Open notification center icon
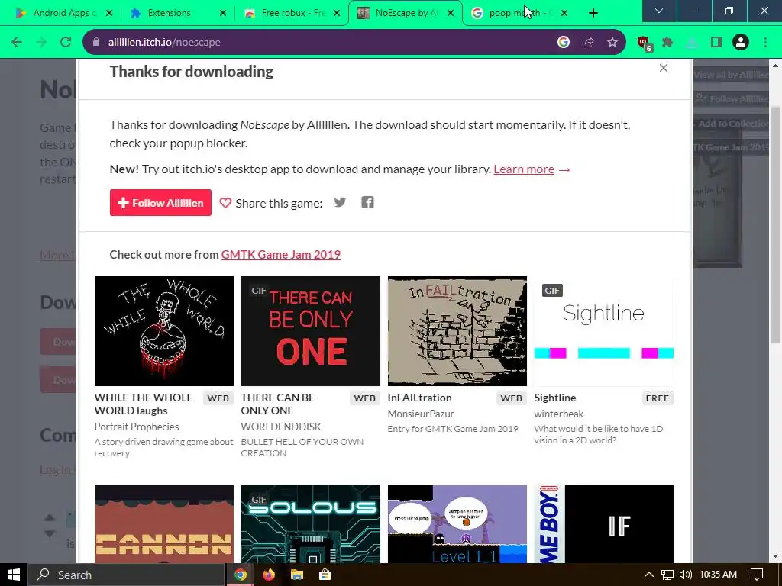Viewport: 782px width, 586px height. click(757, 575)
